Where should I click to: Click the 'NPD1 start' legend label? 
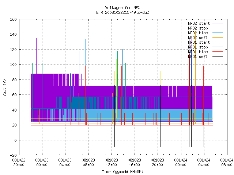coord(199,42)
